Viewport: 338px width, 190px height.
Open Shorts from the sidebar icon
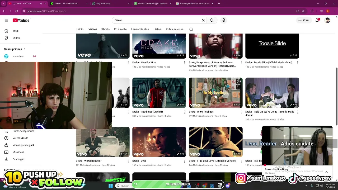tap(6, 38)
